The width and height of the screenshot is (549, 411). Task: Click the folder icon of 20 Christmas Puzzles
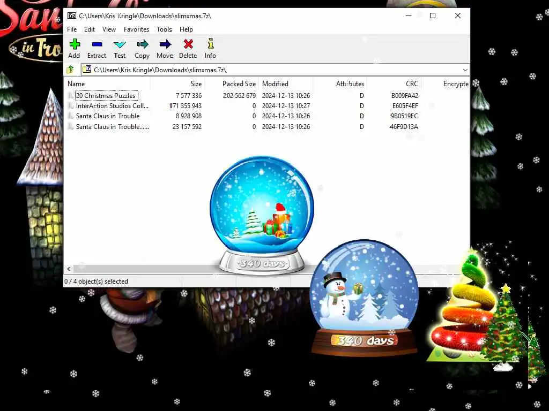pos(71,95)
